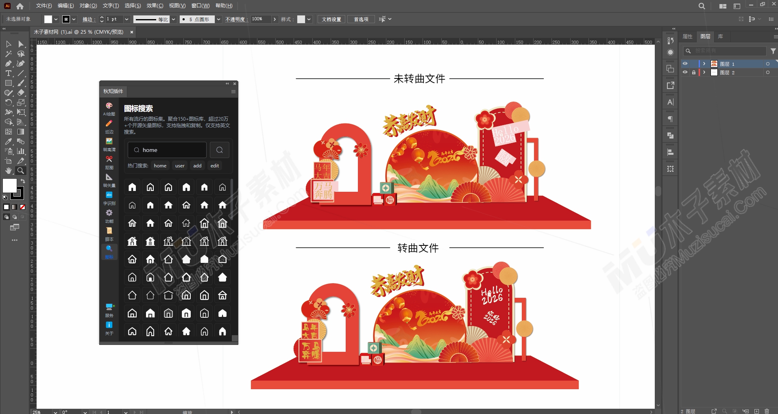Unlock 图层 2 via the lock icon

pos(694,72)
